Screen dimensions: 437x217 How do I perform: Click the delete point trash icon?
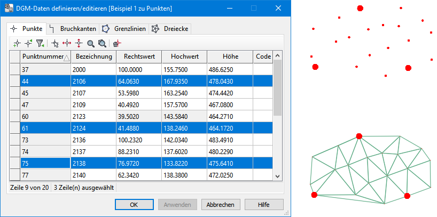(x=116, y=43)
